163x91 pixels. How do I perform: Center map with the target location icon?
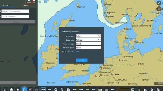tap(159, 9)
